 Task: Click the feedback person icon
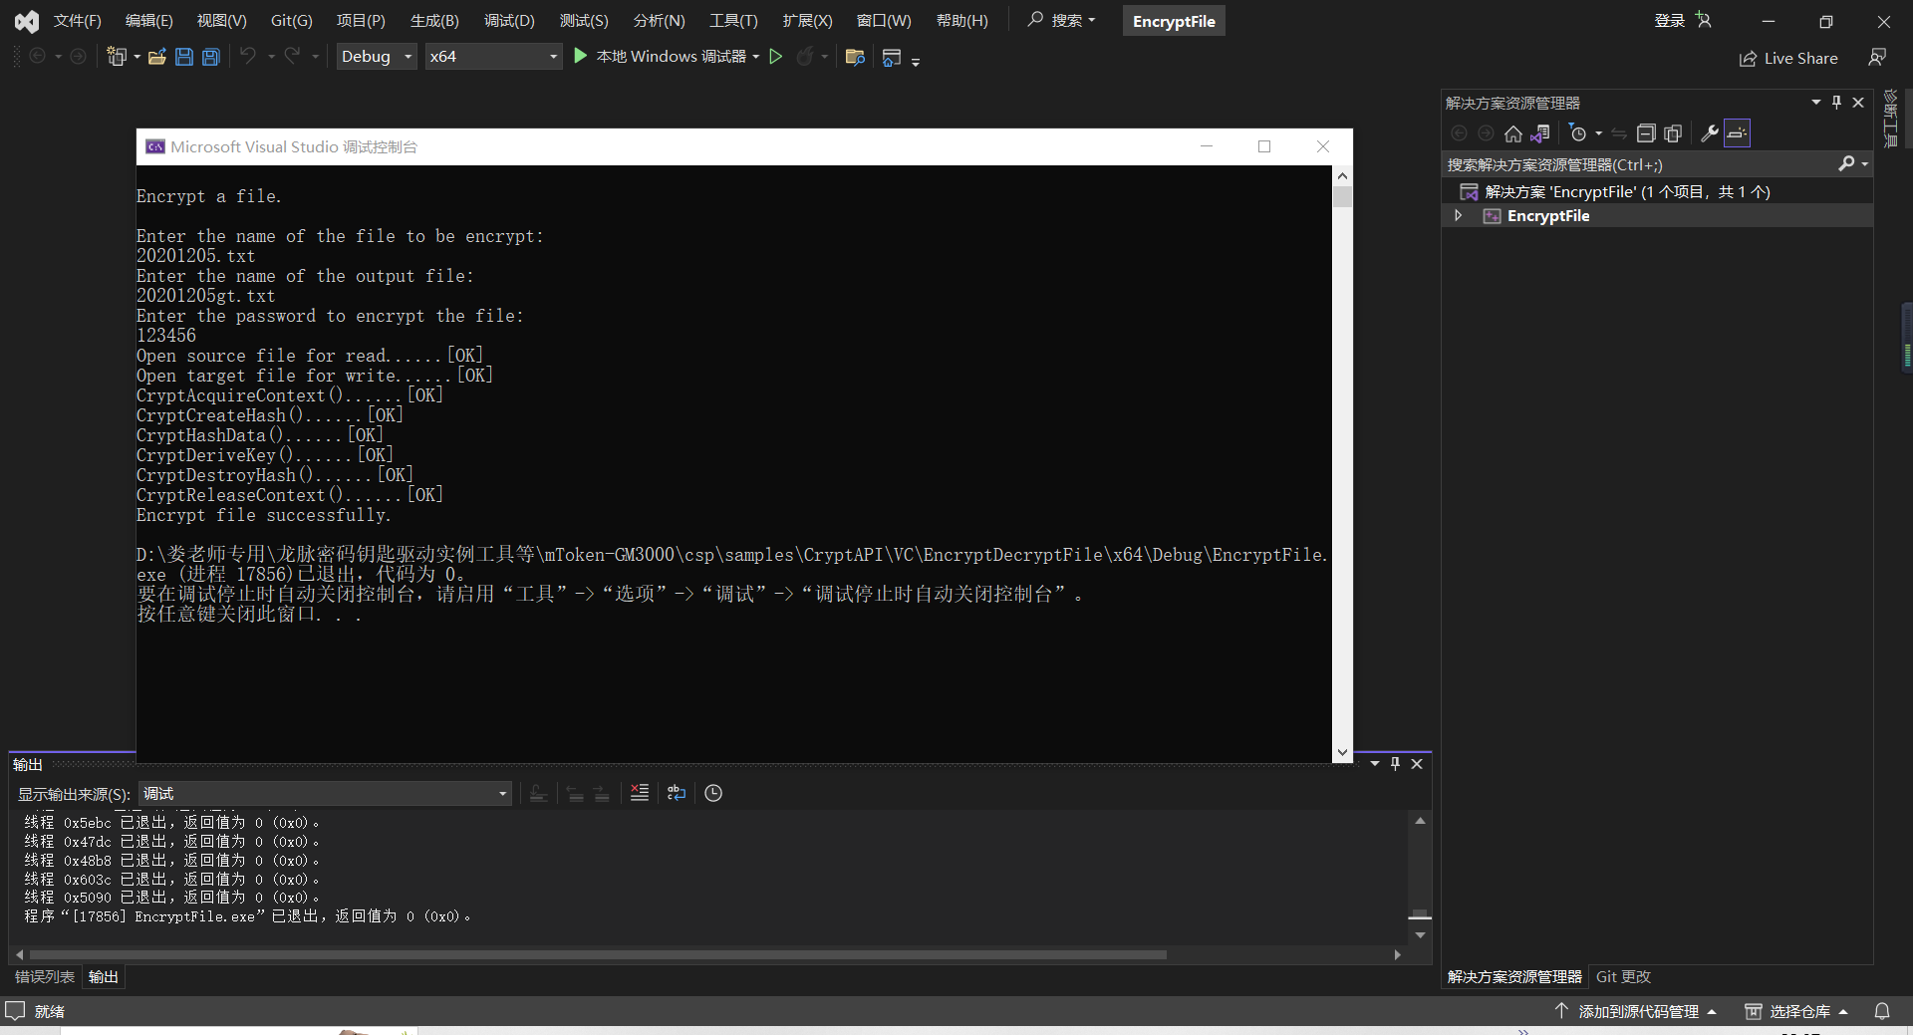point(1877,58)
